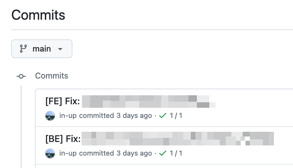Click the git commit timeline icon

tap(21, 76)
